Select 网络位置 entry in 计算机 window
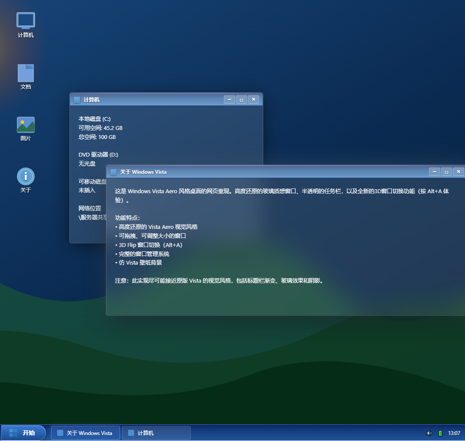This screenshot has height=441, width=465. point(90,208)
